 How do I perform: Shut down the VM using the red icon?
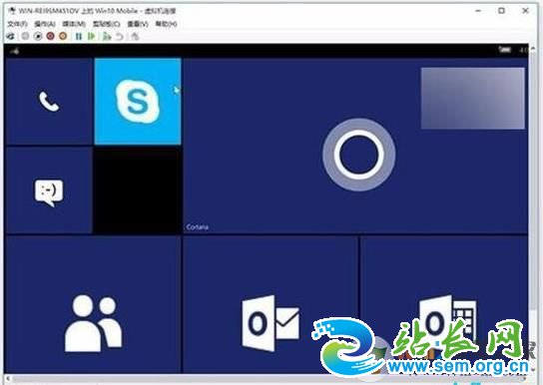(51, 36)
